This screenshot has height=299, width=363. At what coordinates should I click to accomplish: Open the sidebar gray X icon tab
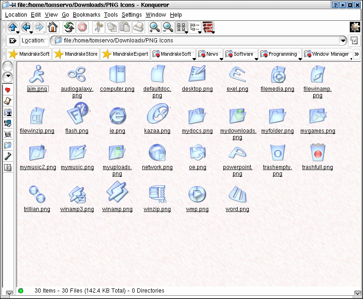8,135
